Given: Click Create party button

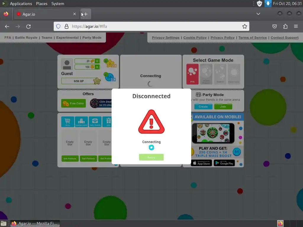Looking at the screenshot, I should [x=203, y=106].
